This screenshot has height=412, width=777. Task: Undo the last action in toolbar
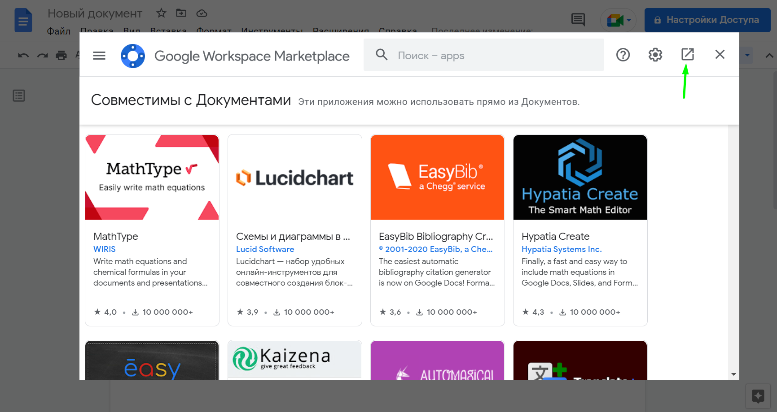tap(23, 55)
